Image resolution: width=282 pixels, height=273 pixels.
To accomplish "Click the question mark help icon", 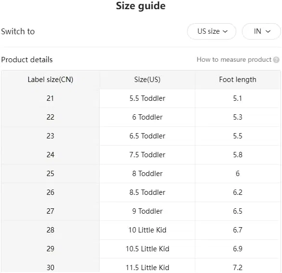I will click(276, 60).
